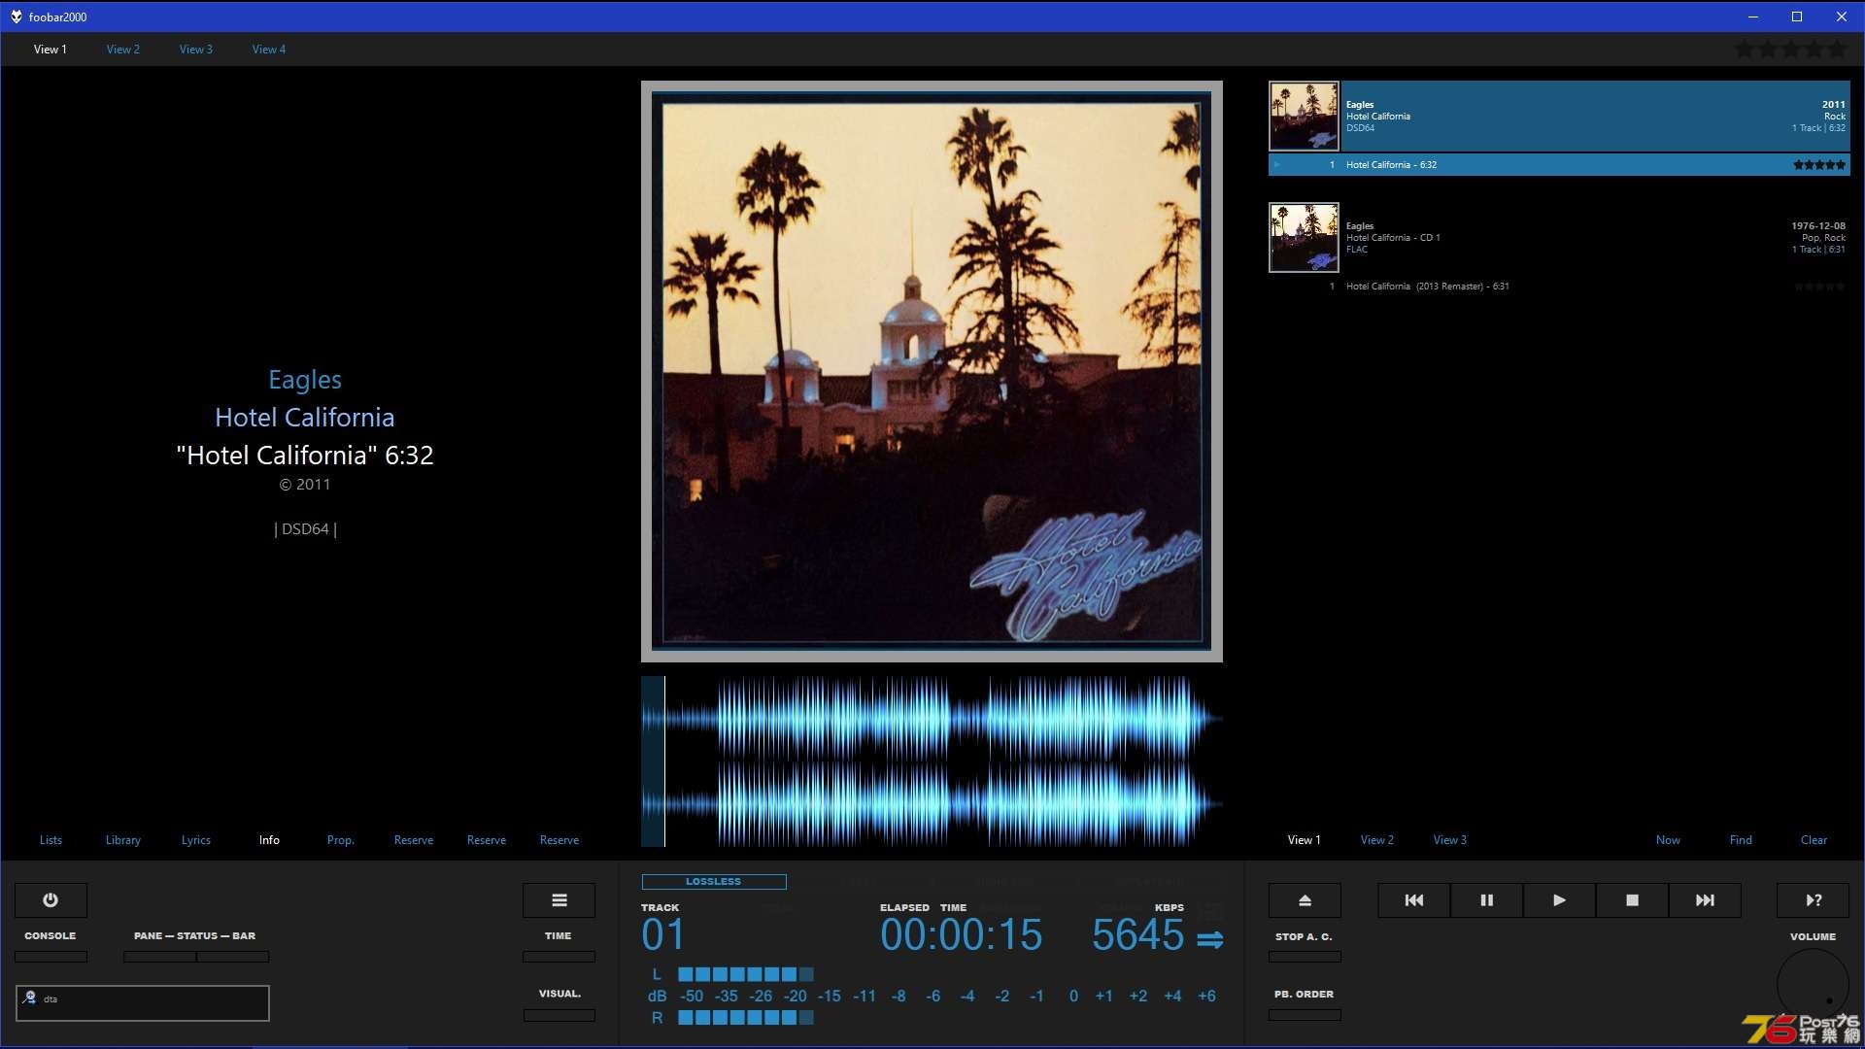
Task: Click the Clear link in playlist pane
Action: [1814, 840]
